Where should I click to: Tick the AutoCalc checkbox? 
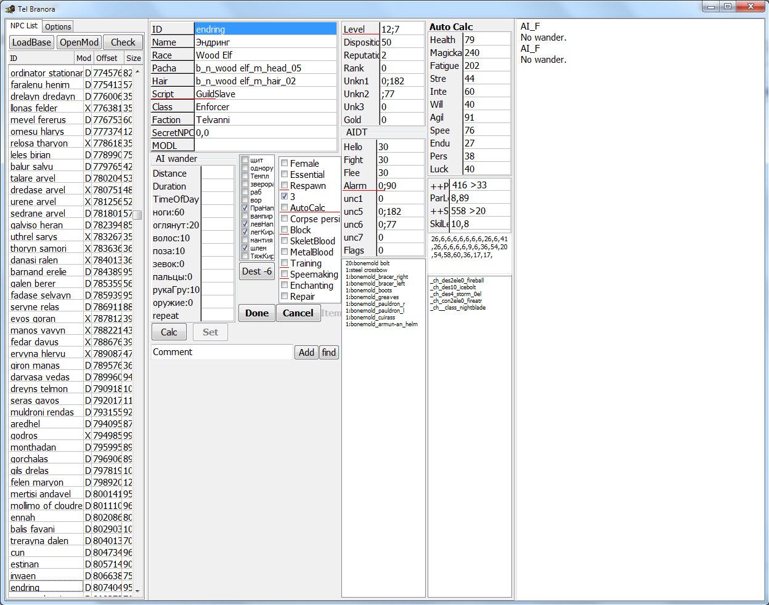285,208
